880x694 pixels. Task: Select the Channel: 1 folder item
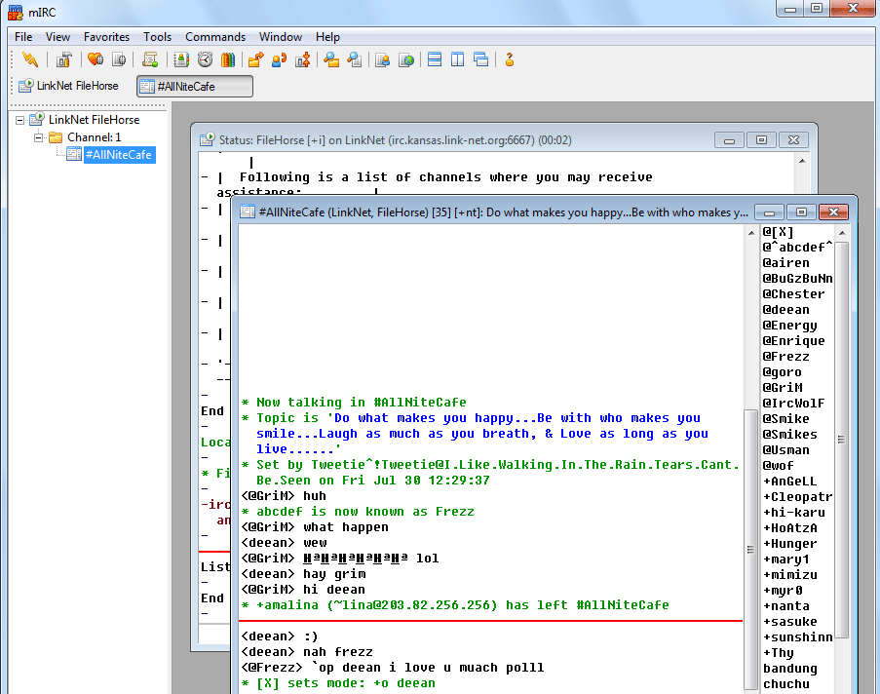point(94,137)
